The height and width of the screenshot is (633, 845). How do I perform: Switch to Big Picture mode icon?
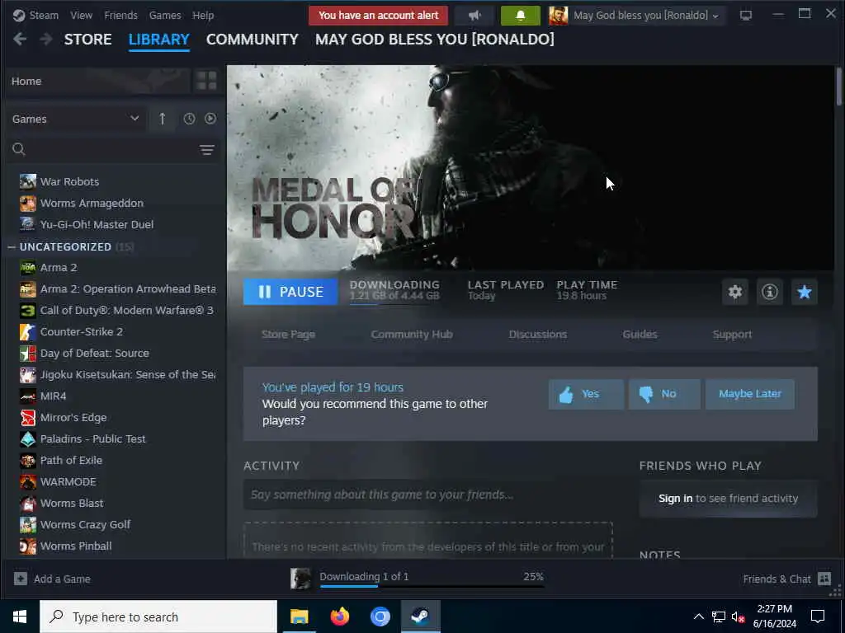[x=746, y=16]
